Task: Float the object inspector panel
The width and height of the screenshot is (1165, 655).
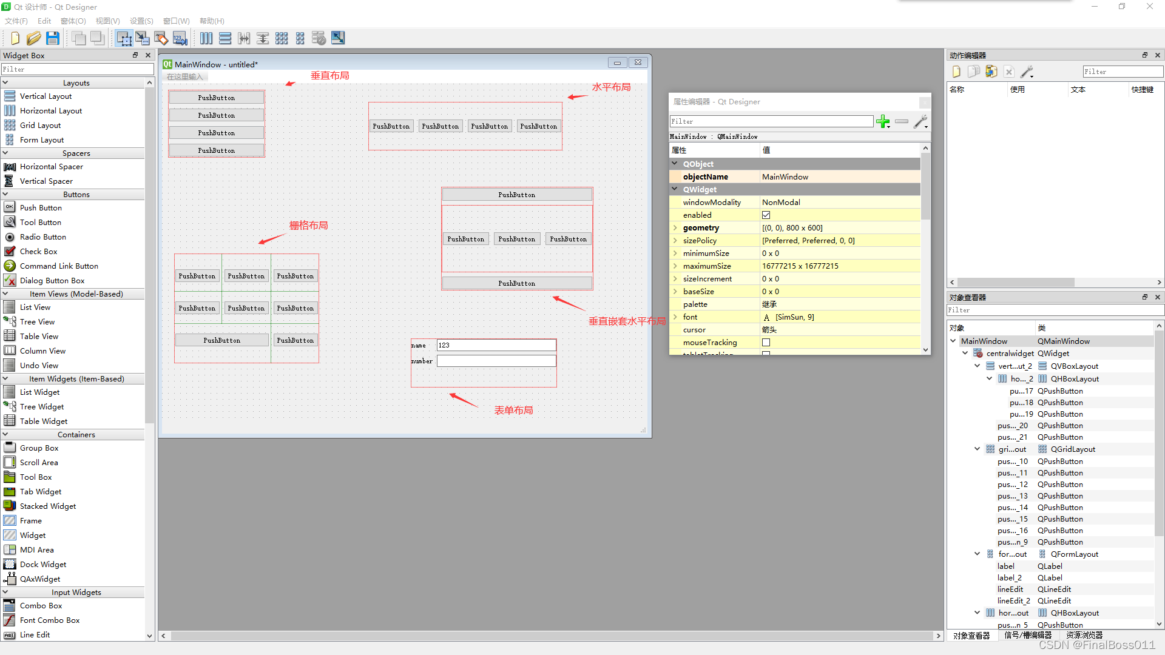Action: pos(1145,297)
